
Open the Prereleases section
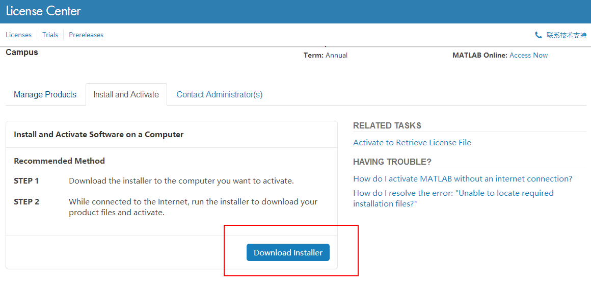(86, 35)
